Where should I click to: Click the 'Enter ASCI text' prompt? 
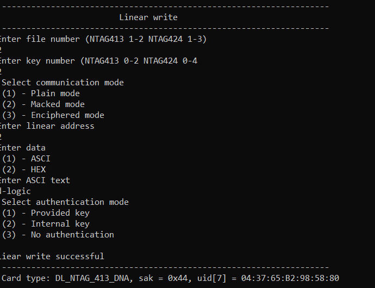coord(35,180)
